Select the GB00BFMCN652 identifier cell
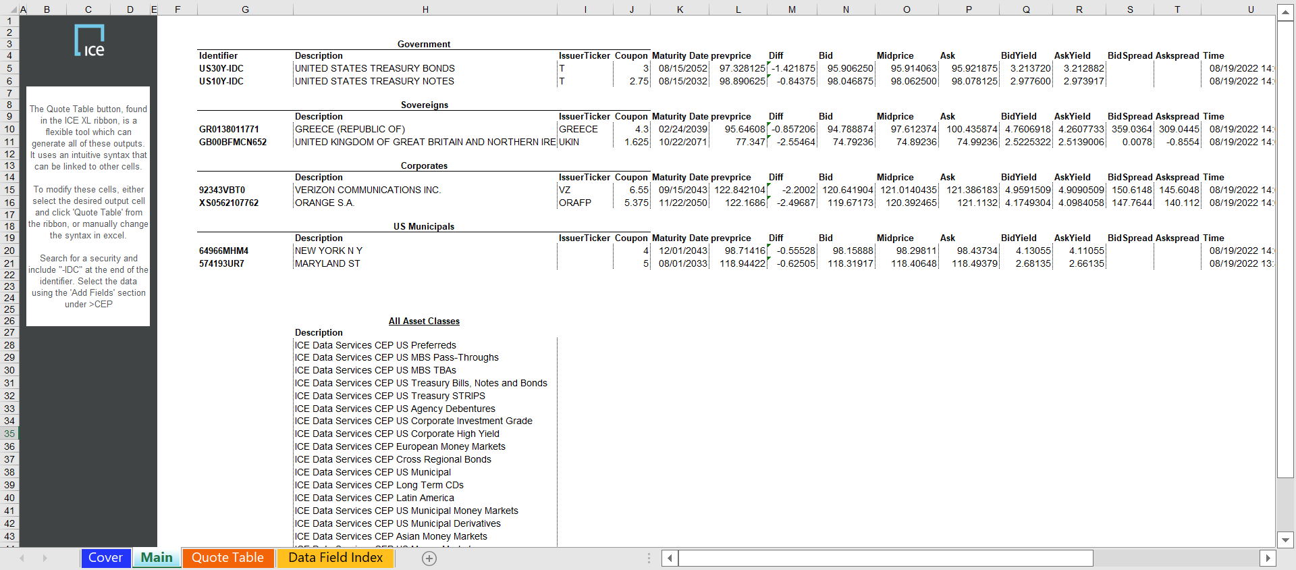1296x570 pixels. click(x=245, y=142)
